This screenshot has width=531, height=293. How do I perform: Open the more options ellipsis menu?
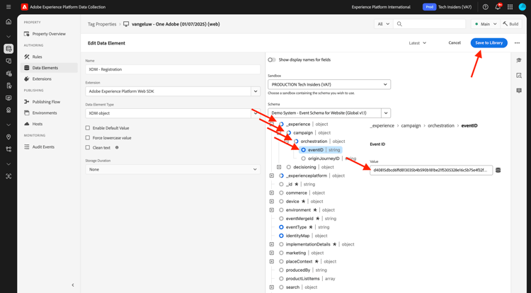pos(517,43)
